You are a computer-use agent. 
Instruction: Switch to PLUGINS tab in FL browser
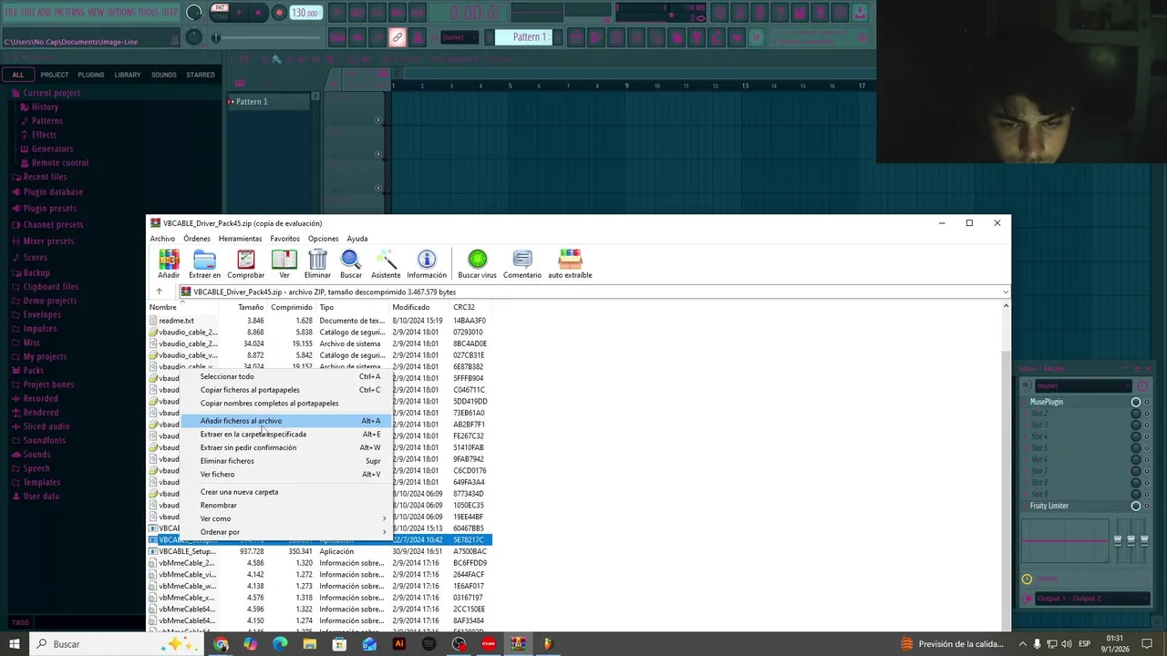pyautogui.click(x=91, y=75)
